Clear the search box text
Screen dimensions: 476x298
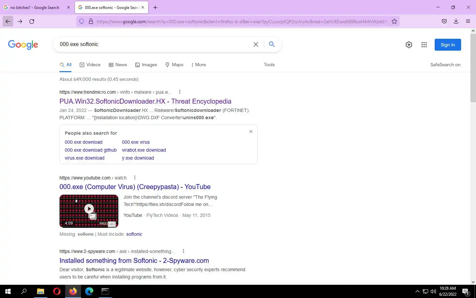click(256, 44)
